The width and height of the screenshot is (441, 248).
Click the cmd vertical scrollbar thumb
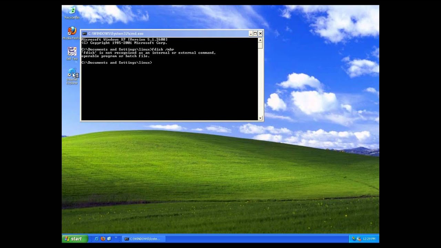260,45
